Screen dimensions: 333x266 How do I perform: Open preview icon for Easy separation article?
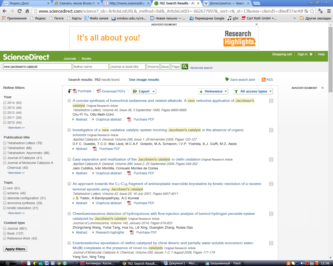click(271, 159)
